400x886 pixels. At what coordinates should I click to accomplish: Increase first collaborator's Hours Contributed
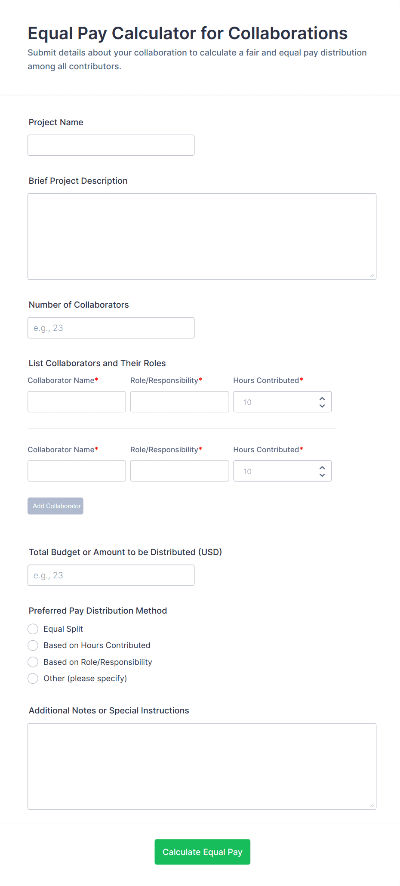[322, 398]
